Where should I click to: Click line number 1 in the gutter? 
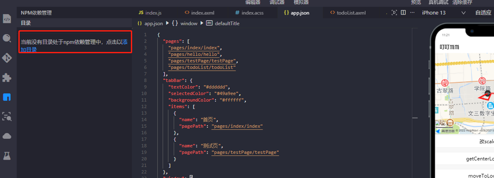(145, 34)
